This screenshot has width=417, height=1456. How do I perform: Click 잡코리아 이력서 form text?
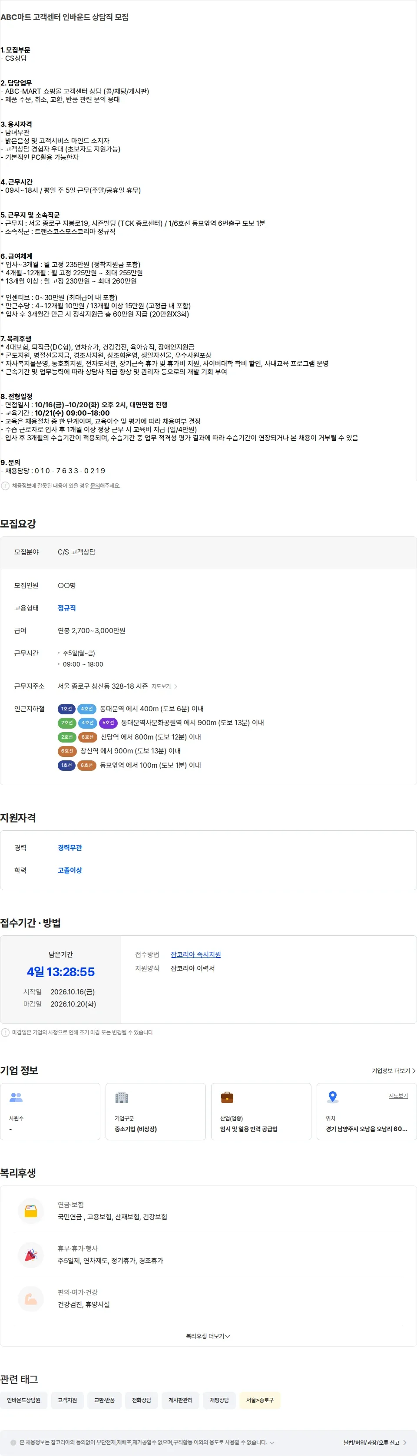pyautogui.click(x=193, y=968)
